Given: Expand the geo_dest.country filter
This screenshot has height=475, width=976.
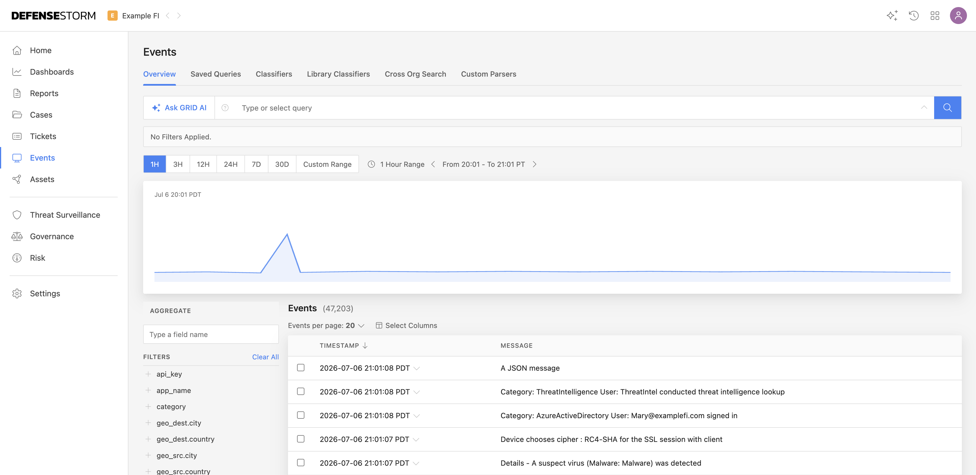Looking at the screenshot, I should (x=148, y=439).
